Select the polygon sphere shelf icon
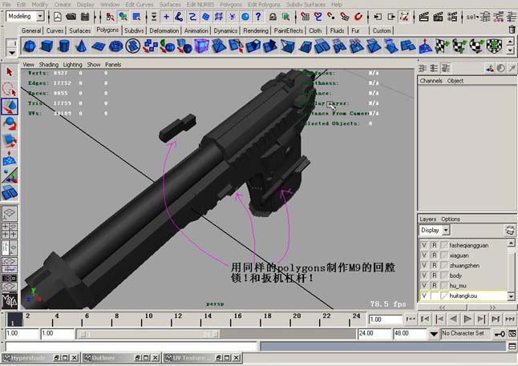 [x=30, y=46]
